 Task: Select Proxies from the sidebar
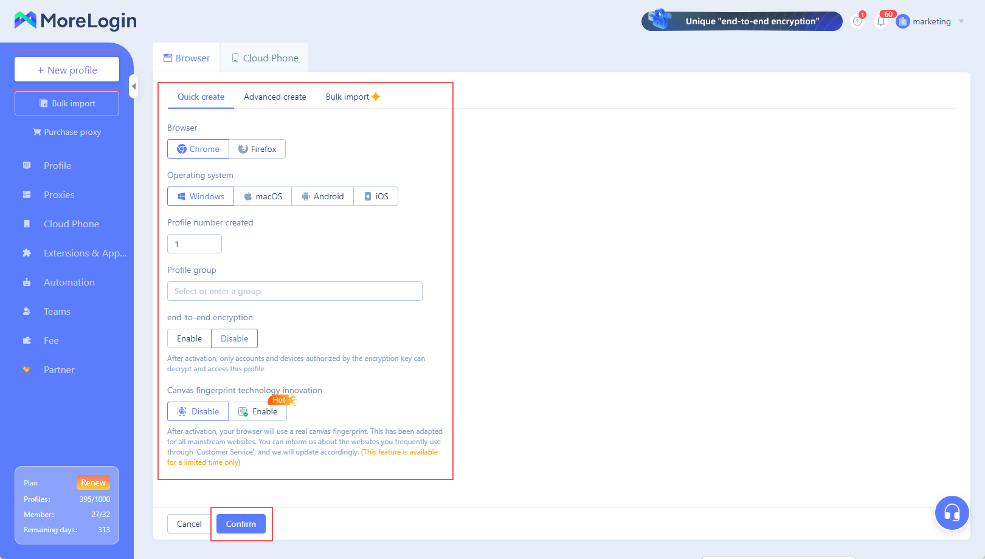(x=58, y=194)
